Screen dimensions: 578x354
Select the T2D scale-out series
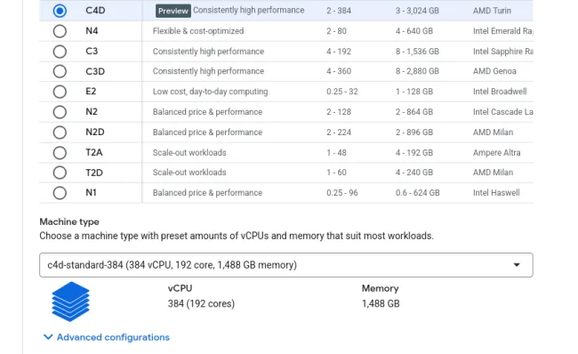point(60,173)
